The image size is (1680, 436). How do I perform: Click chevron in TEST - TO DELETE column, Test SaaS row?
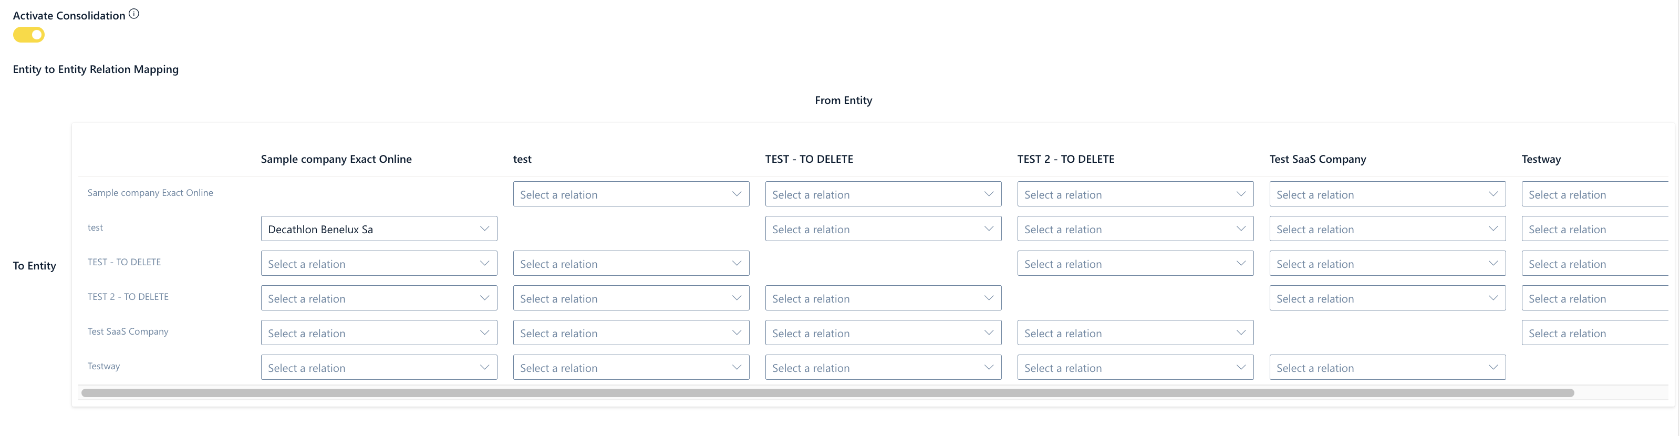[x=989, y=333]
